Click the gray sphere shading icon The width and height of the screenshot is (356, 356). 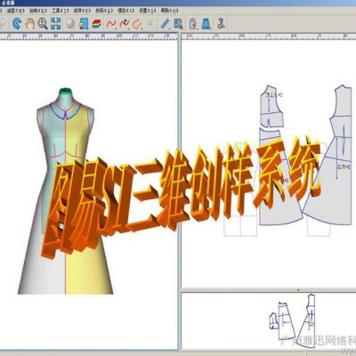tap(70, 23)
